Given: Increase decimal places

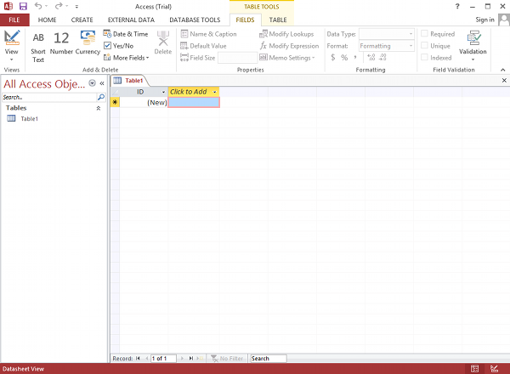Looking at the screenshot, I should click(371, 58).
